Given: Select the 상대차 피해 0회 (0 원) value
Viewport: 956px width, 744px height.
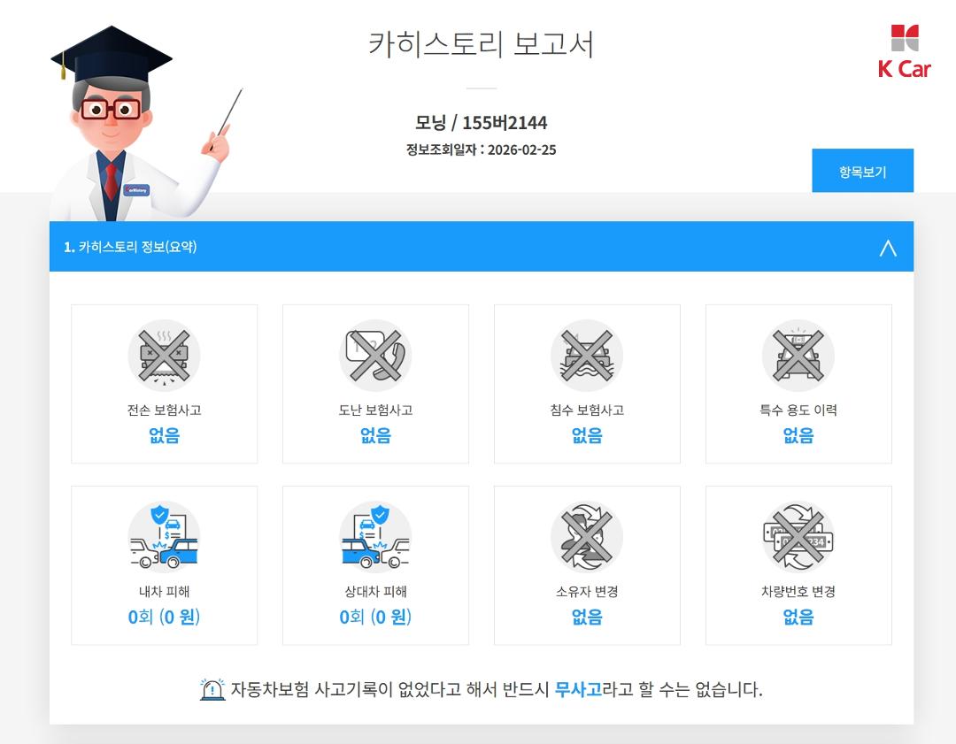Looking at the screenshot, I should 375,617.
